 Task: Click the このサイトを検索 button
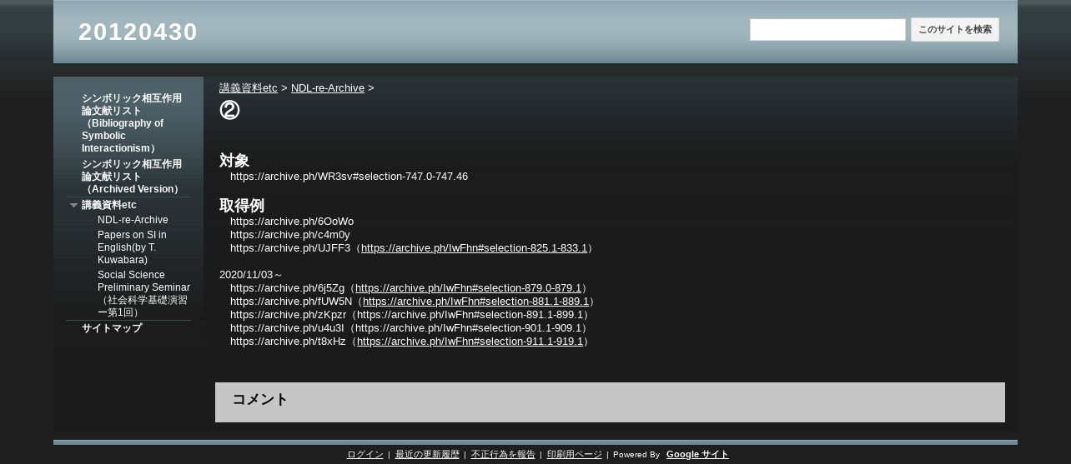coord(955,30)
